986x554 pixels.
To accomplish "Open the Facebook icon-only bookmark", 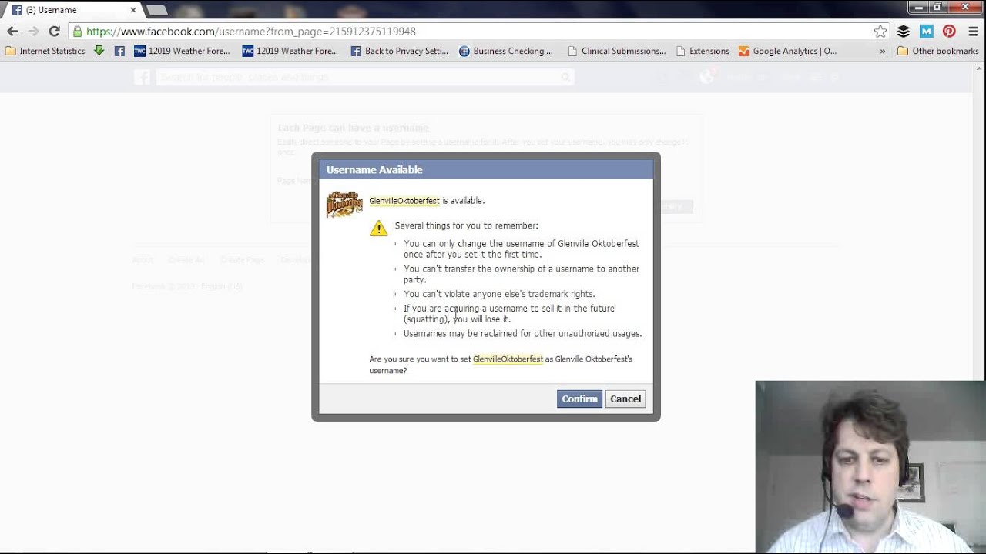I will [x=119, y=52].
